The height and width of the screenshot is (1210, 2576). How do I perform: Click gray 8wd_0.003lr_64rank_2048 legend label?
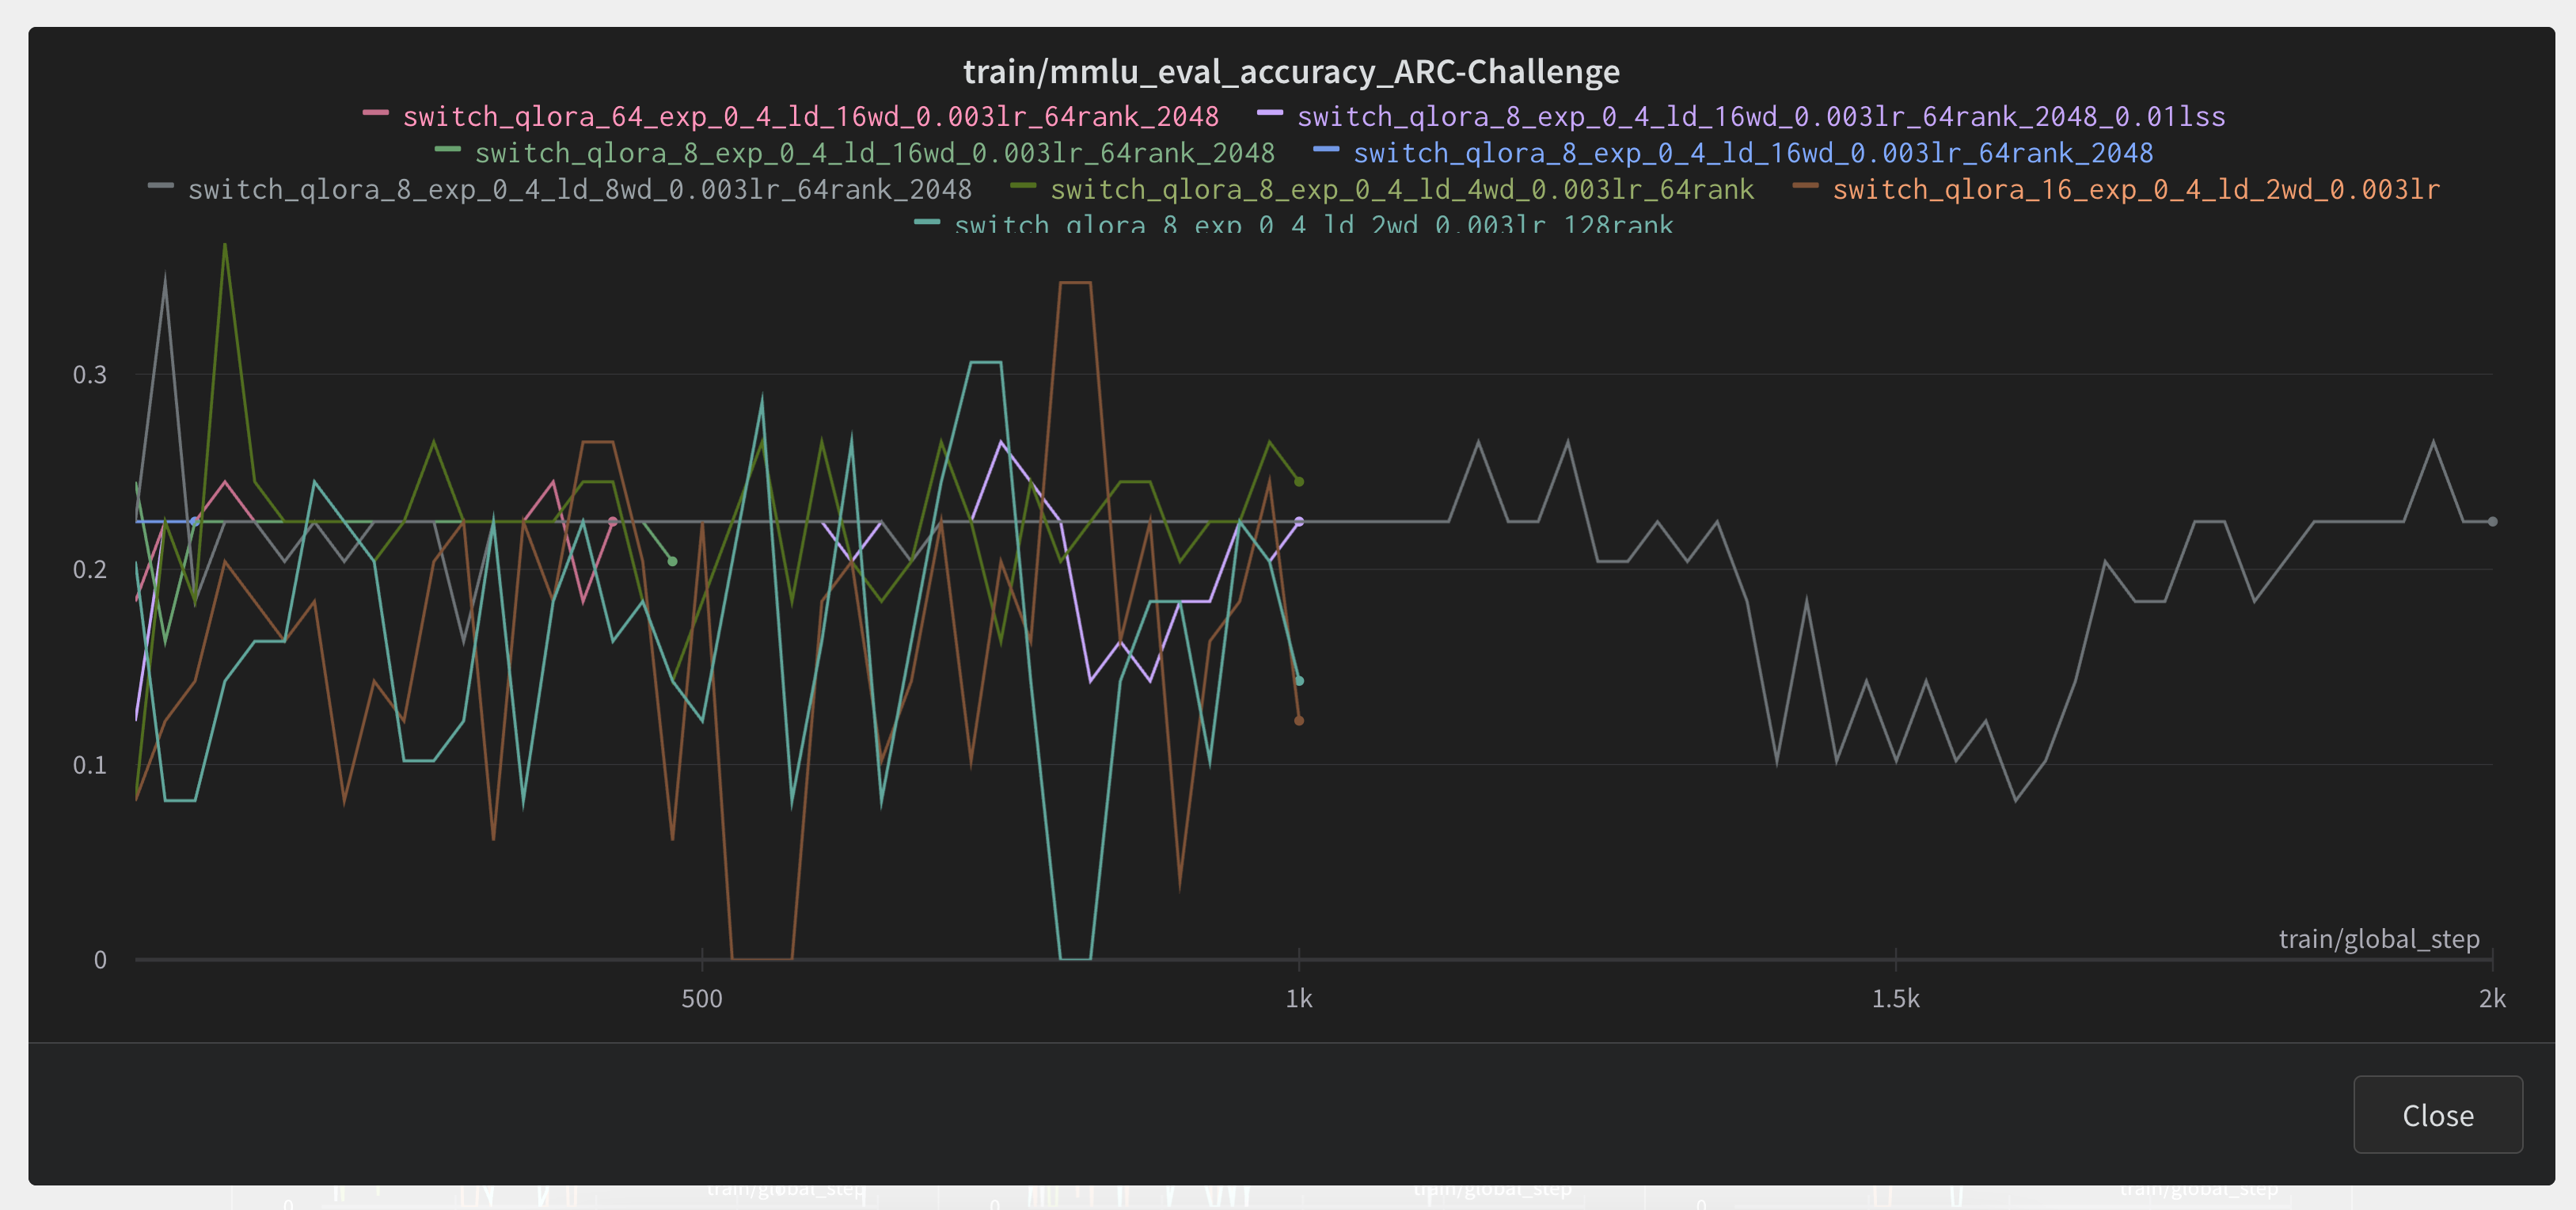pos(579,188)
